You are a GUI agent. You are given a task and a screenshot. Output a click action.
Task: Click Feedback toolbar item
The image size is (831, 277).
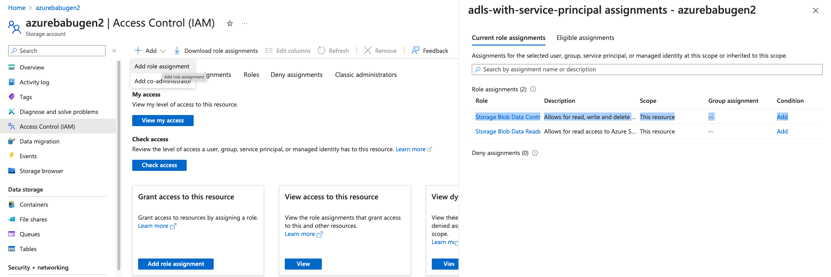coord(430,51)
